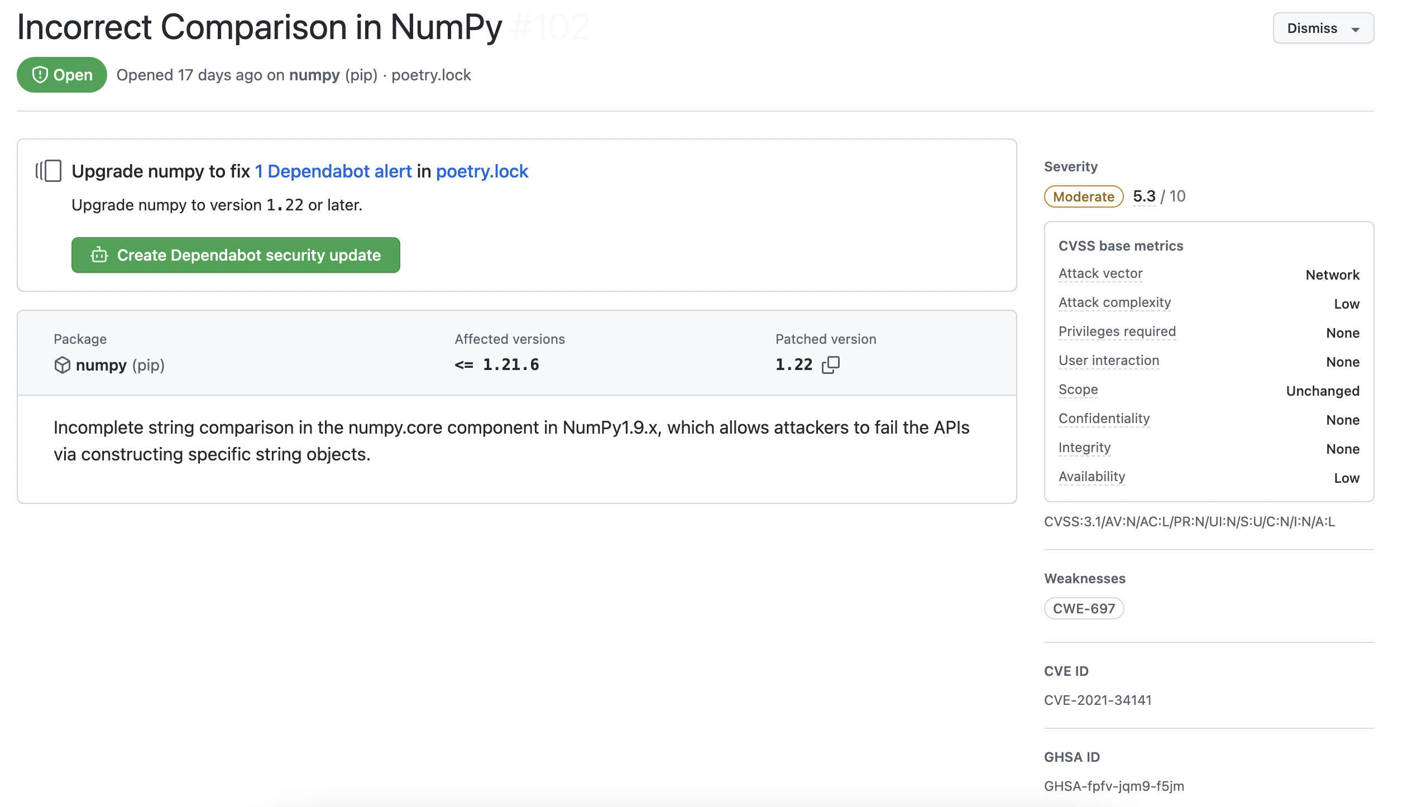Click the shield icon inside the Open badge

(x=39, y=74)
